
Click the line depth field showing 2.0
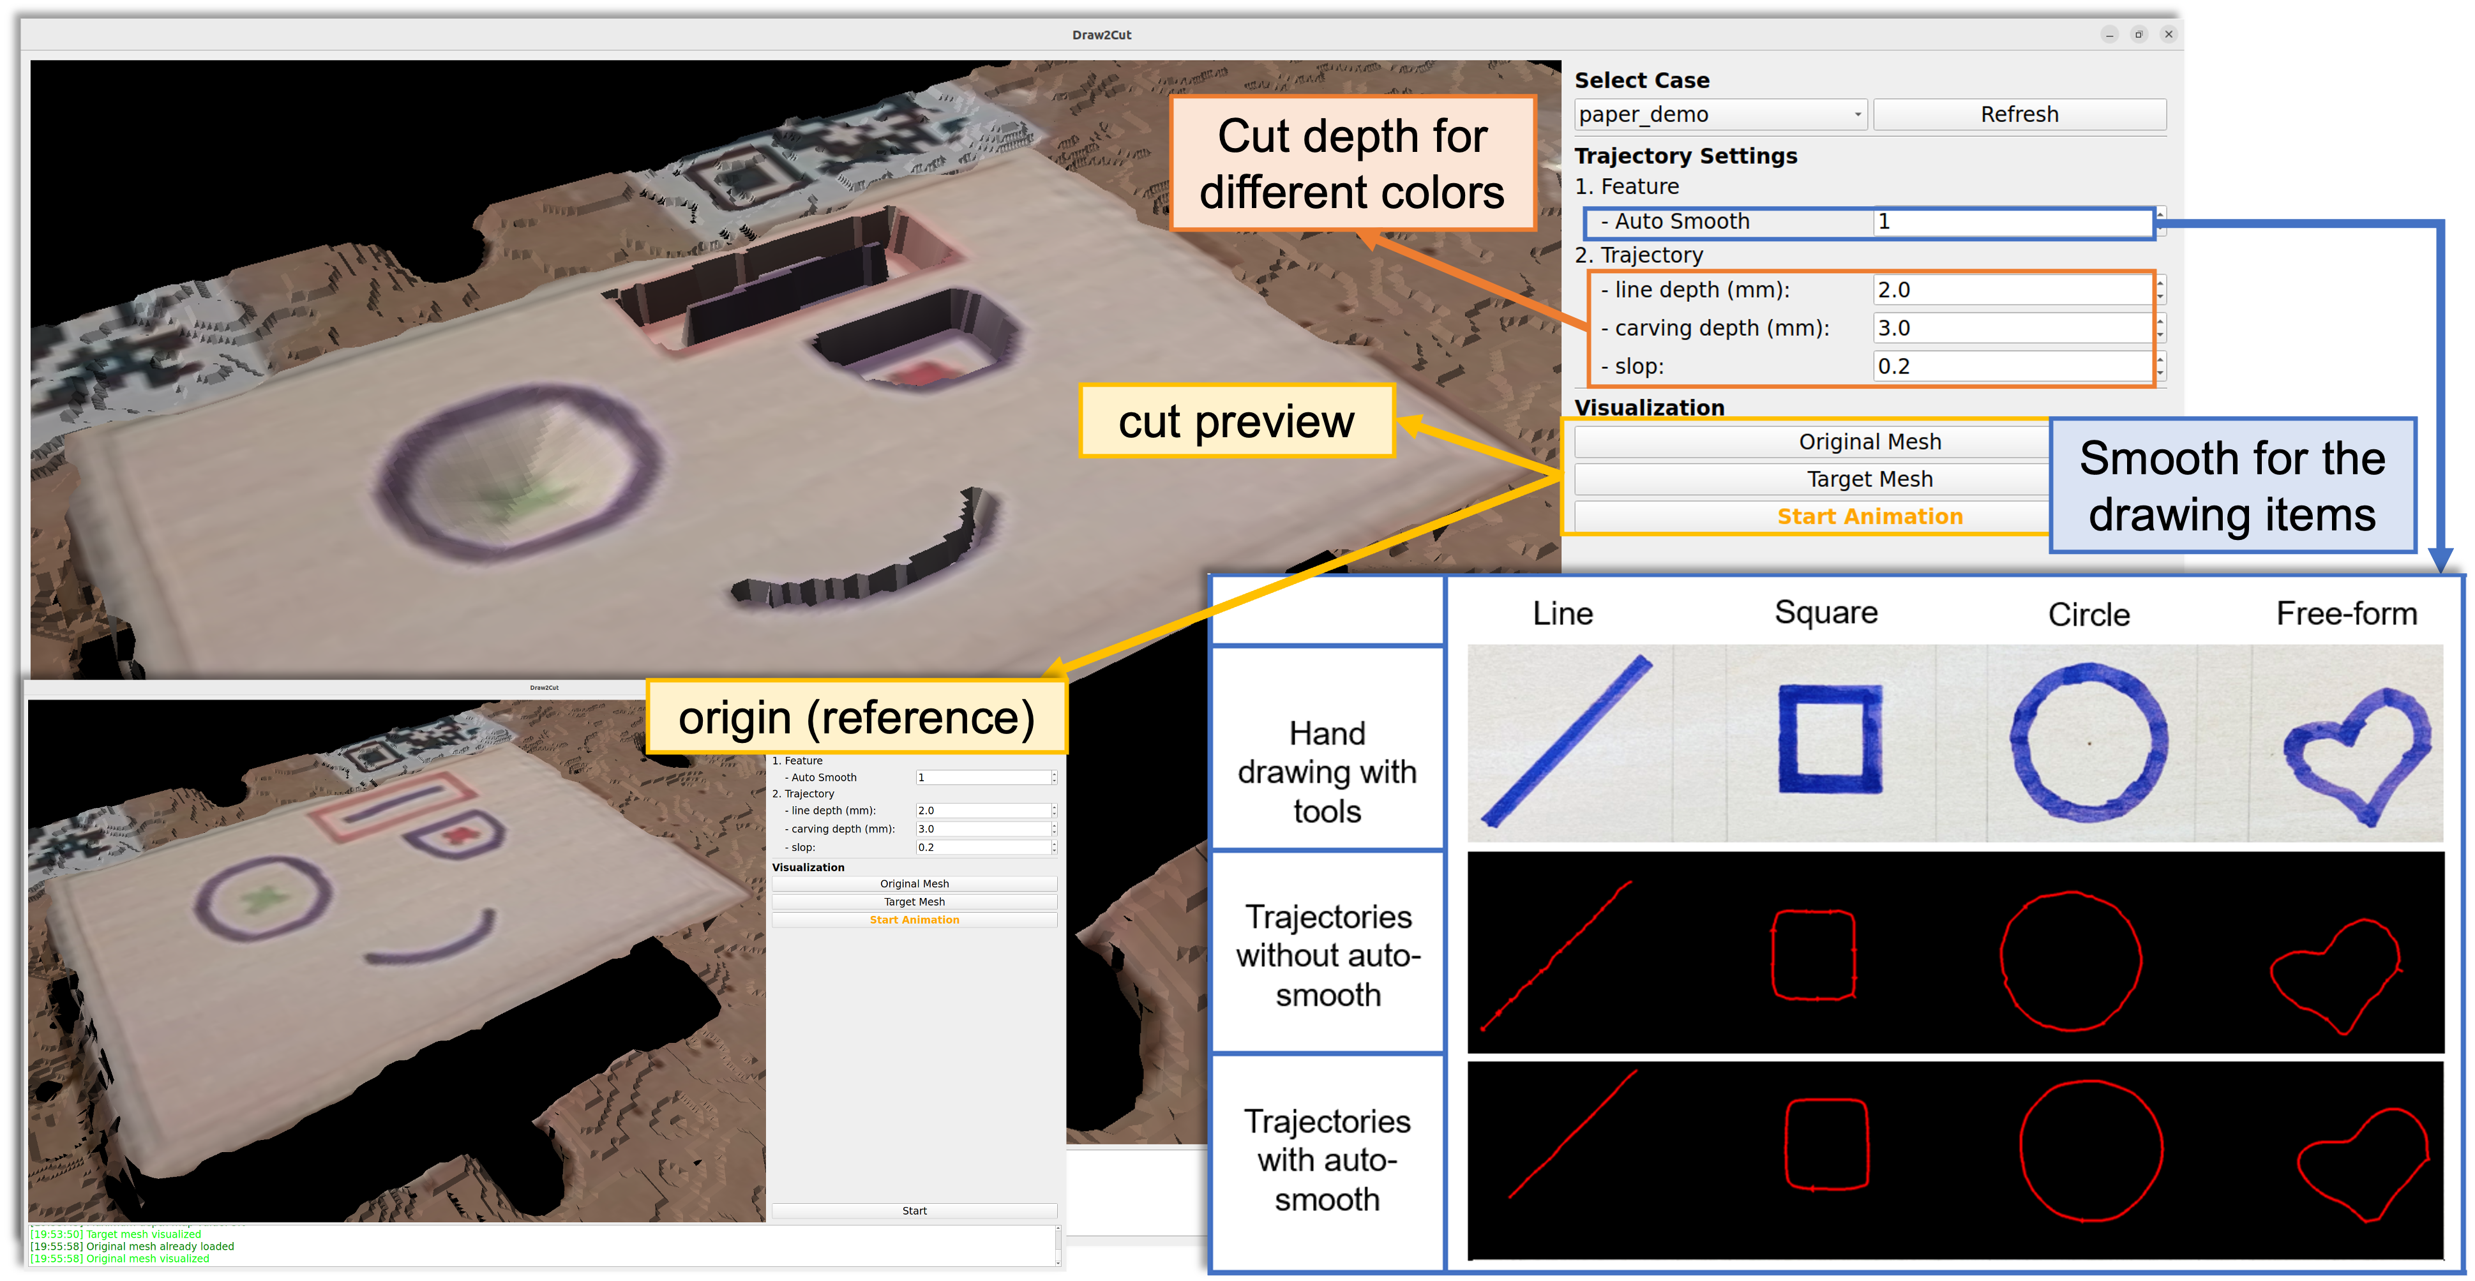(x=2013, y=290)
